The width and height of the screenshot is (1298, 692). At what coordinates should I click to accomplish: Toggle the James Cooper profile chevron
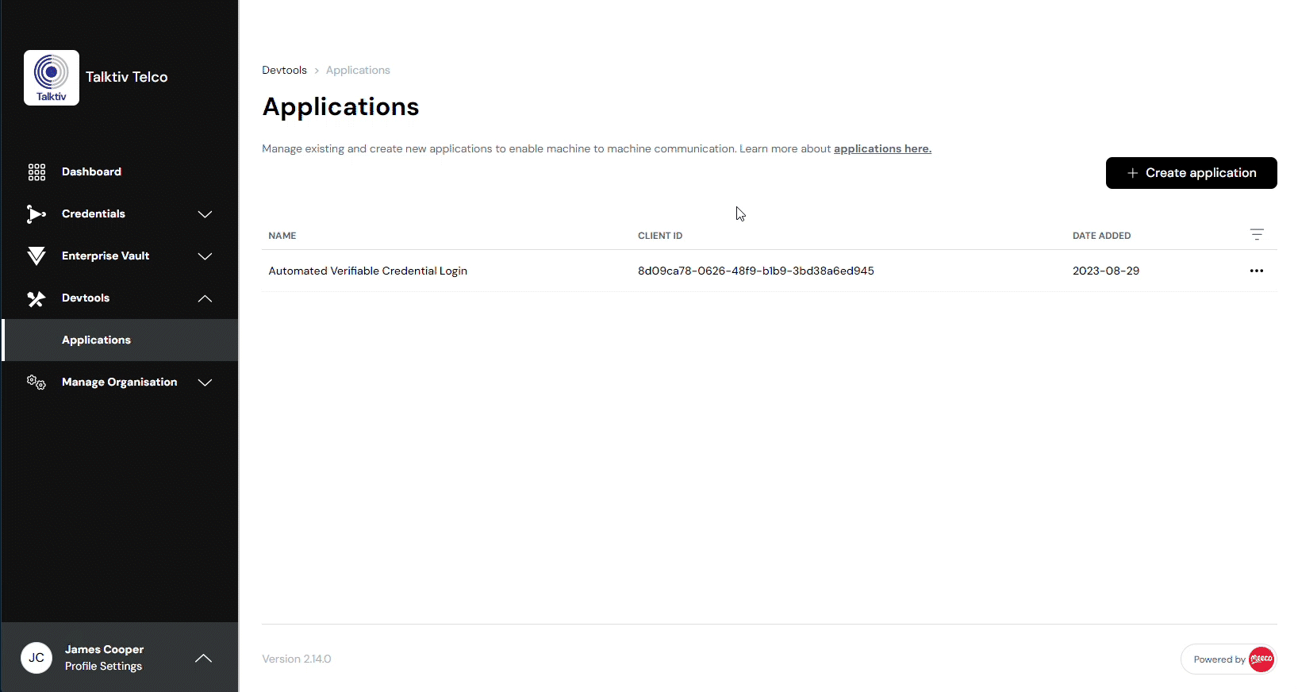click(204, 658)
